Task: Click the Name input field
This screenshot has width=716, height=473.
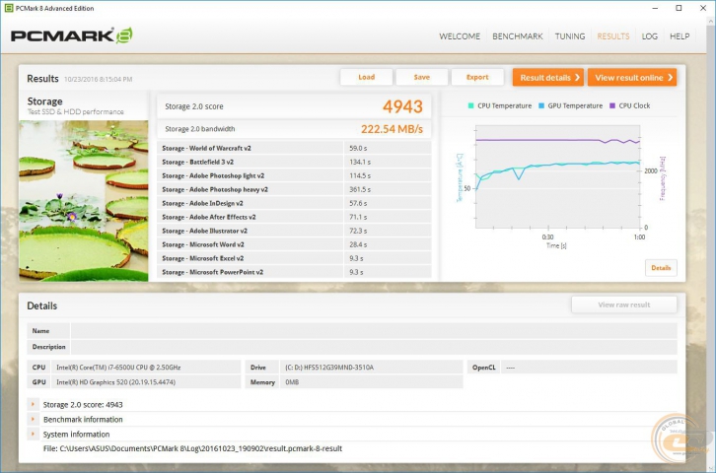Action: coord(374,331)
